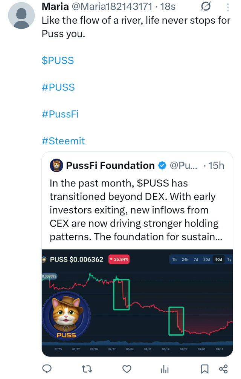Click the Grok slash icon
241x379 pixels.
(206, 7)
